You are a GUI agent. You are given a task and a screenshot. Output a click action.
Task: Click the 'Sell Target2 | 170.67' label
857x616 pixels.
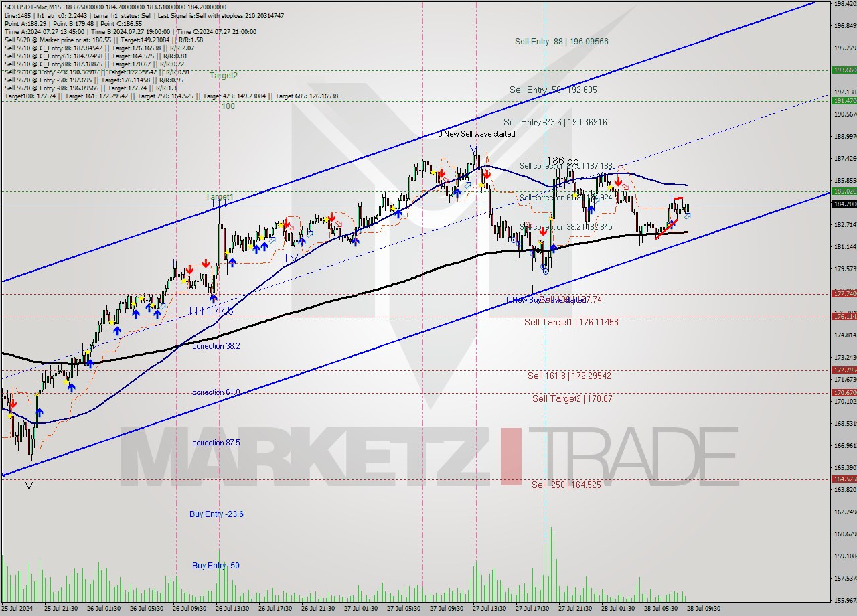572,398
